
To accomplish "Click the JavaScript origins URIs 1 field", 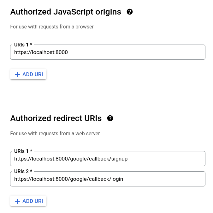I will click(x=108, y=52).
